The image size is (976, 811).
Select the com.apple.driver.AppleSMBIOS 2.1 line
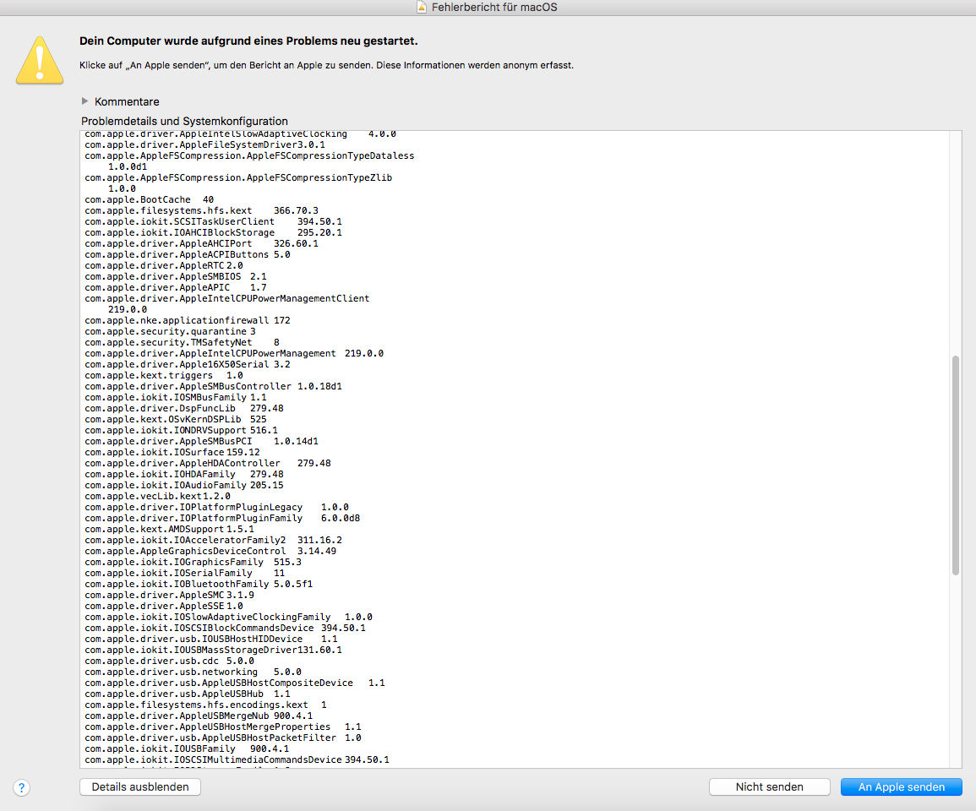tap(176, 277)
